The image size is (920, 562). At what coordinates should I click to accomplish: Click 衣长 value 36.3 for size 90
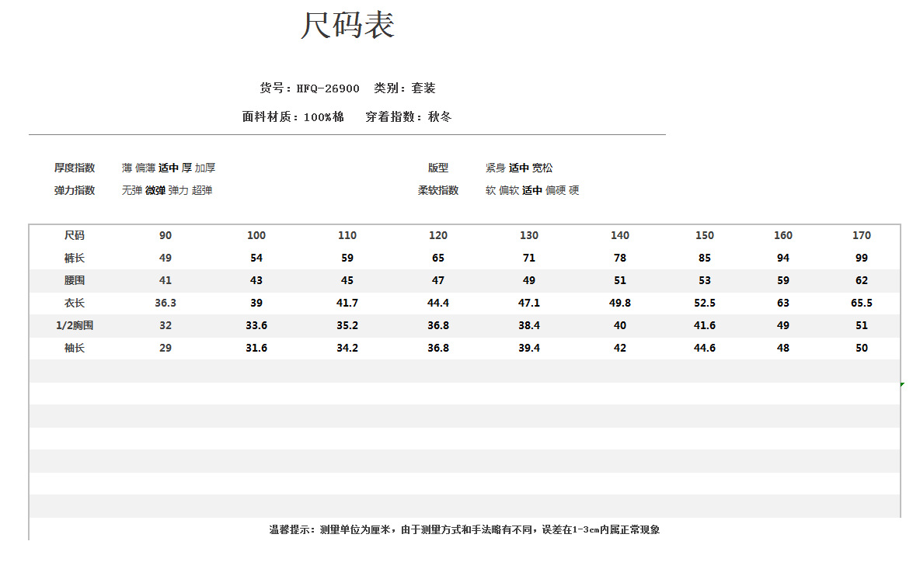tap(166, 303)
